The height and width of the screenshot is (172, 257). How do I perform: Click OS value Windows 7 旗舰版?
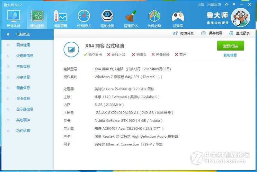point(128,77)
